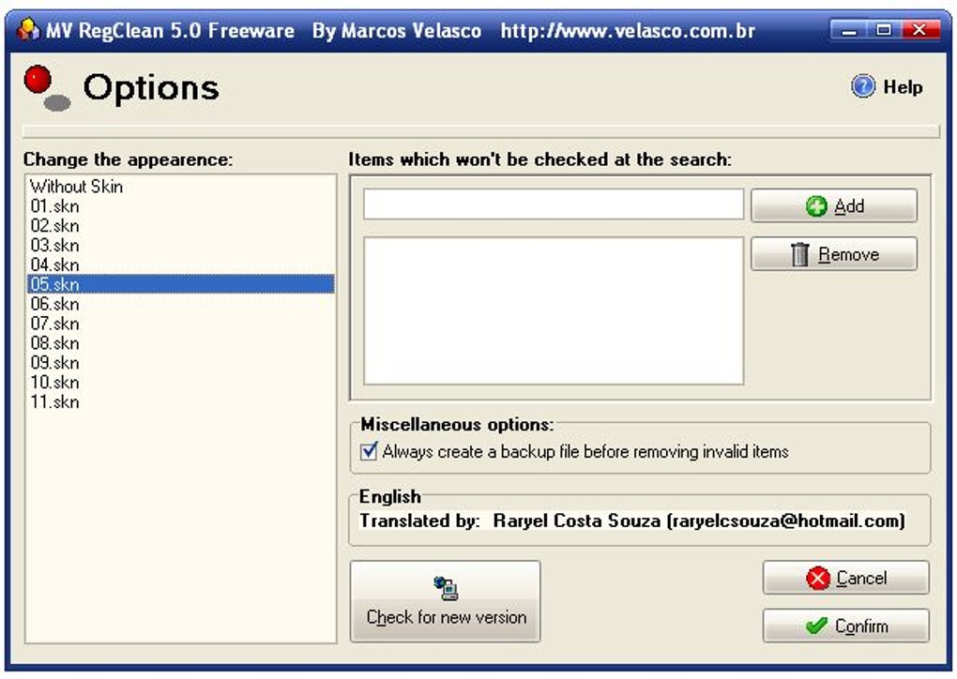957x679 pixels.
Task: Toggle 'Always create a backup file' checkbox
Action: 369,451
